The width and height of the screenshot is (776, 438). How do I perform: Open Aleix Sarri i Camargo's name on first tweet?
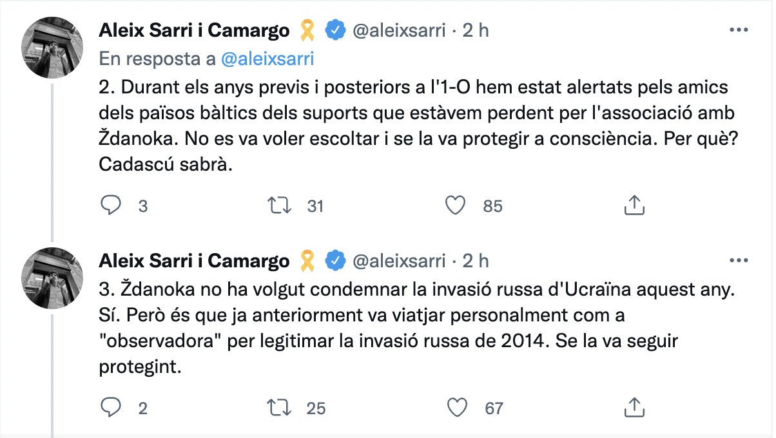pyautogui.click(x=194, y=30)
